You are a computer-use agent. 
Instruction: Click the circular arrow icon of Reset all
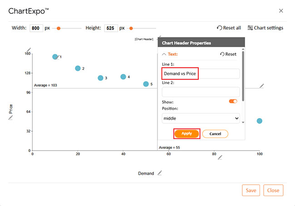tap(219, 28)
